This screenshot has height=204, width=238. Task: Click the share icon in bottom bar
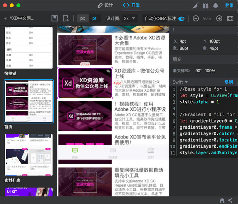click(230, 200)
